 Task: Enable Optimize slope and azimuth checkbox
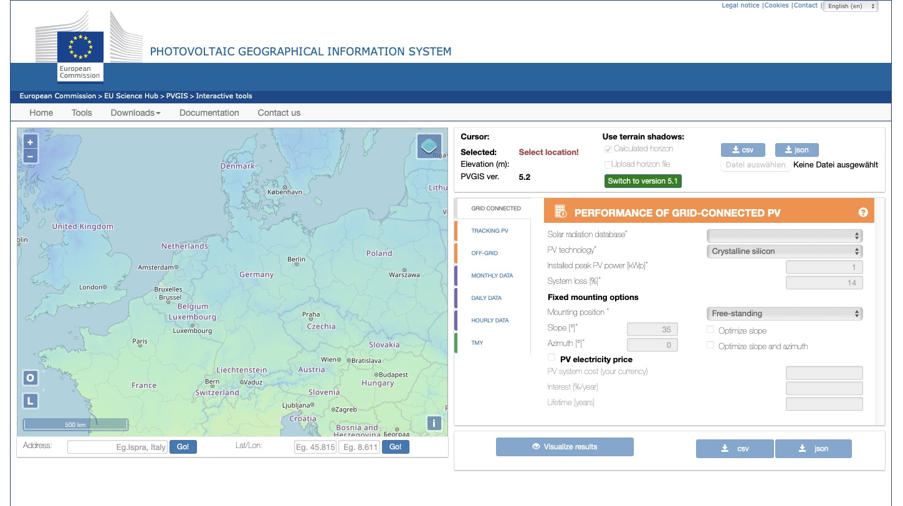click(710, 345)
